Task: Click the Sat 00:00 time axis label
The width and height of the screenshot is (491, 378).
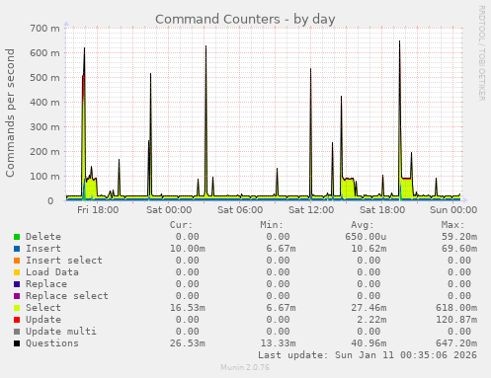Action: [x=169, y=210]
